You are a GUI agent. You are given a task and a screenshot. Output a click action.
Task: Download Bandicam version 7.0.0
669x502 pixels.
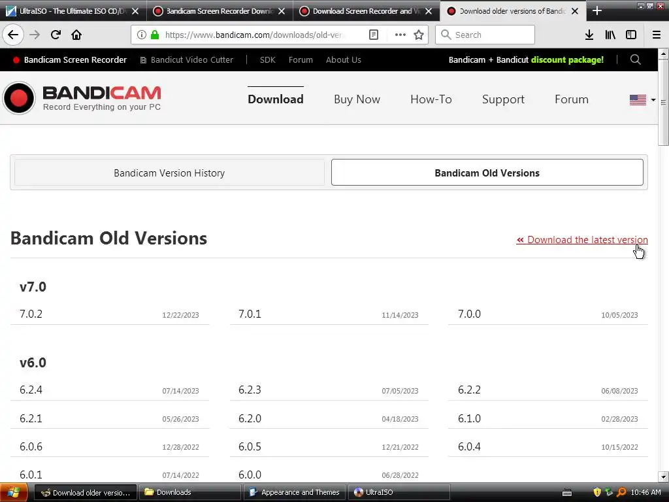pos(548,314)
